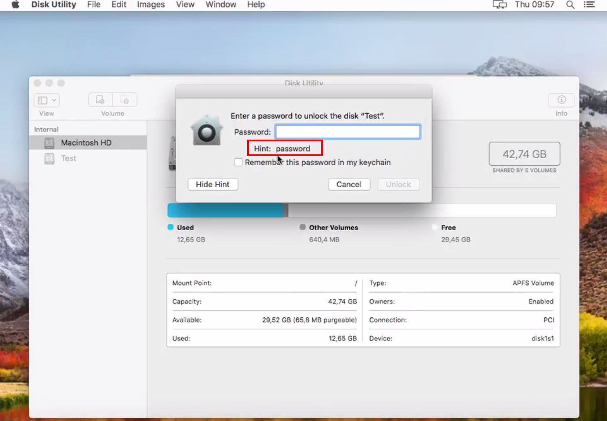
Task: Click the Owners Enabled value
Action: pyautogui.click(x=541, y=301)
